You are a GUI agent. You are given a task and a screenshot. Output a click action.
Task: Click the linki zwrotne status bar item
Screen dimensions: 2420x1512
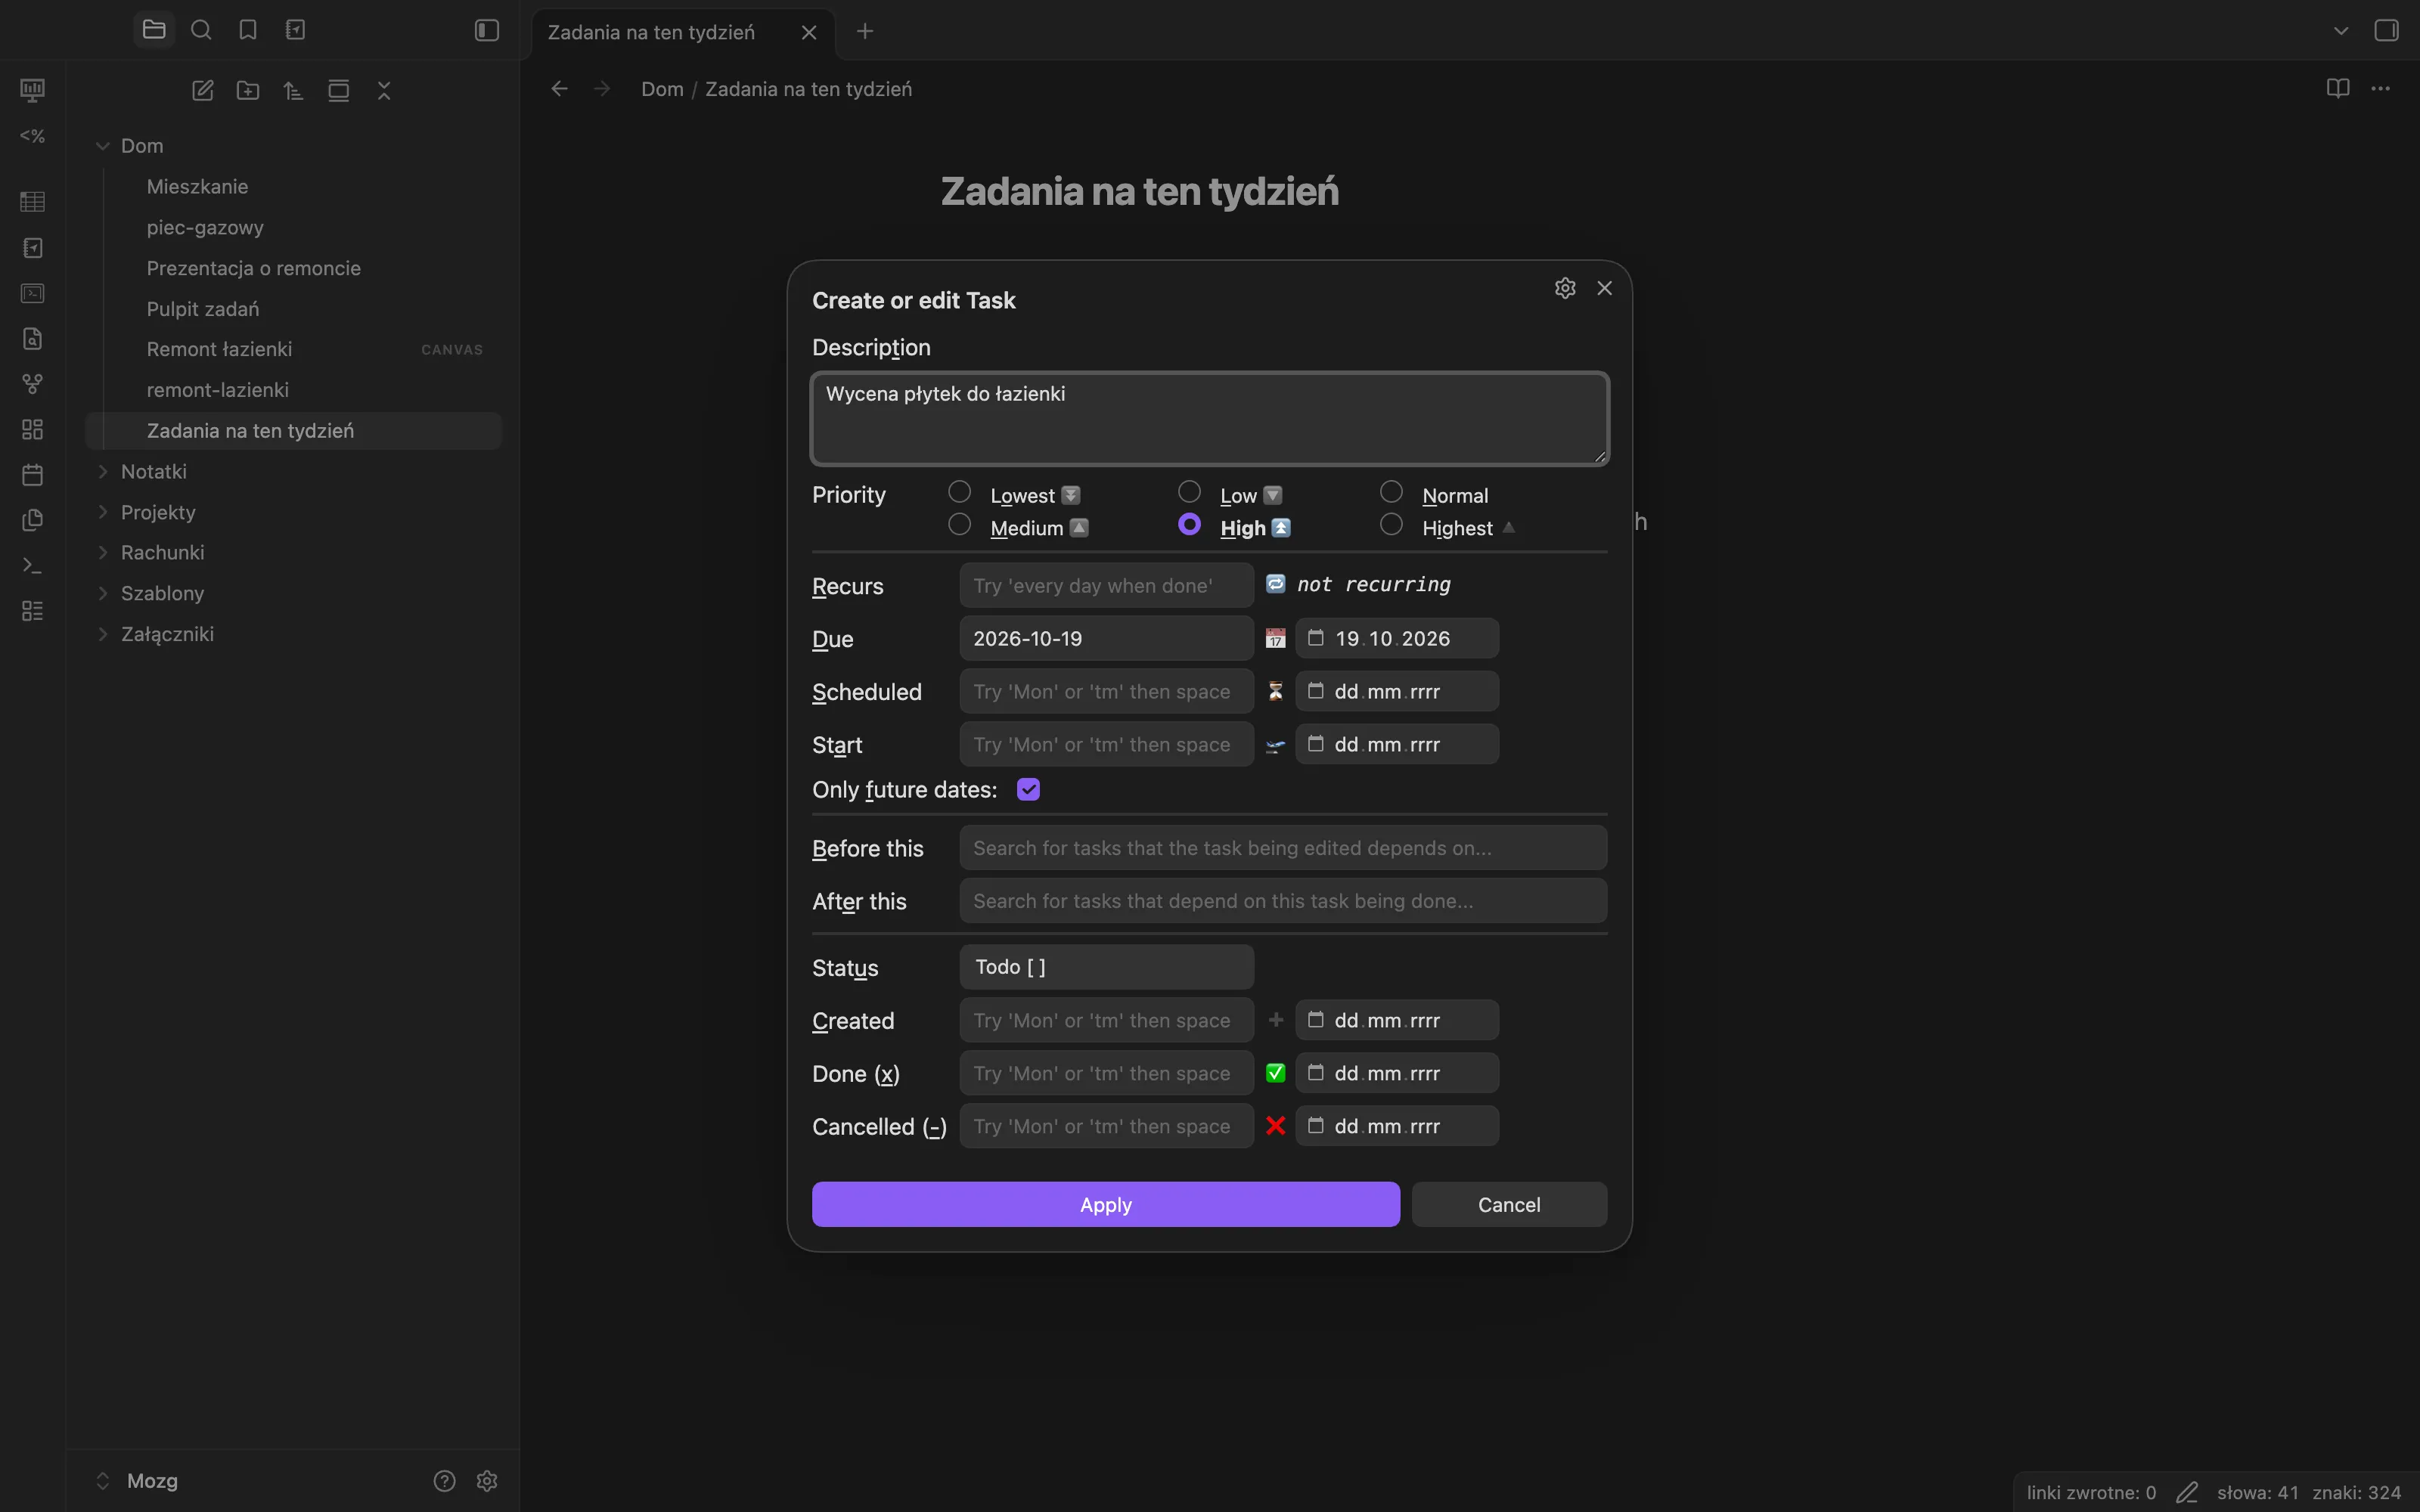2091,1492
